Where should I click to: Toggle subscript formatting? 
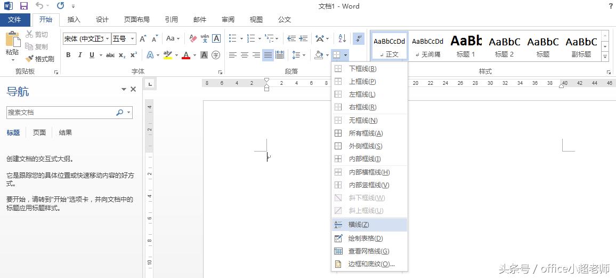point(122,55)
